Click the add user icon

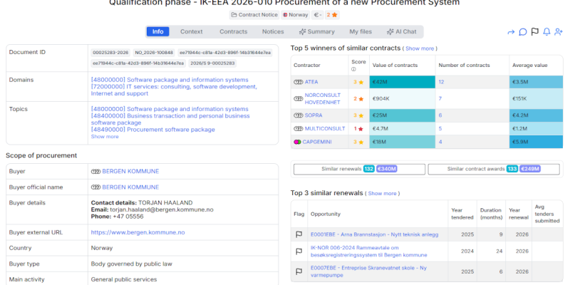tap(559, 32)
